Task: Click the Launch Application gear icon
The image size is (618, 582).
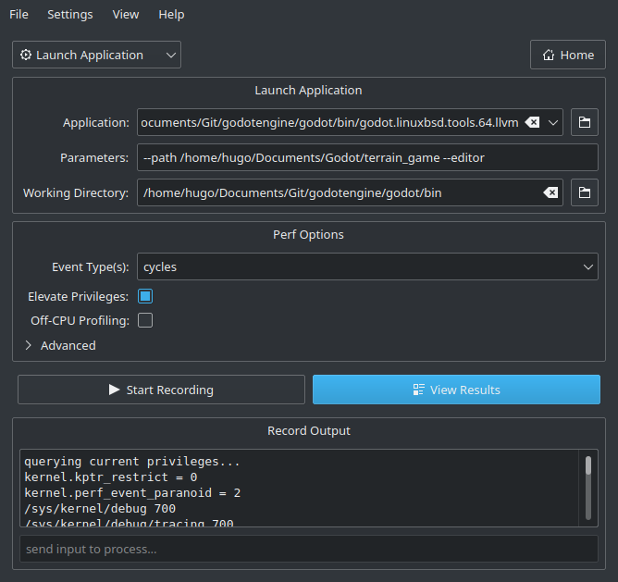Action: [26, 55]
